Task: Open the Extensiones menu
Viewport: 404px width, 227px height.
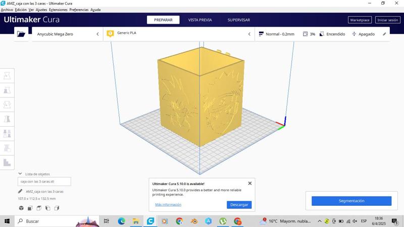Action: [58, 10]
